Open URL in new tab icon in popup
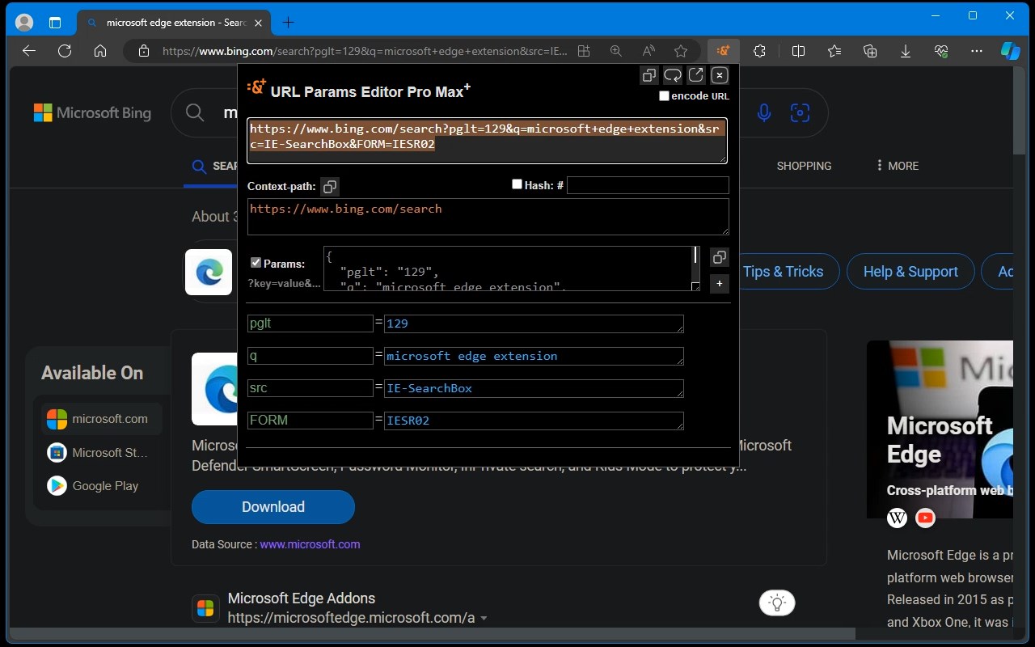1035x647 pixels. click(x=696, y=75)
